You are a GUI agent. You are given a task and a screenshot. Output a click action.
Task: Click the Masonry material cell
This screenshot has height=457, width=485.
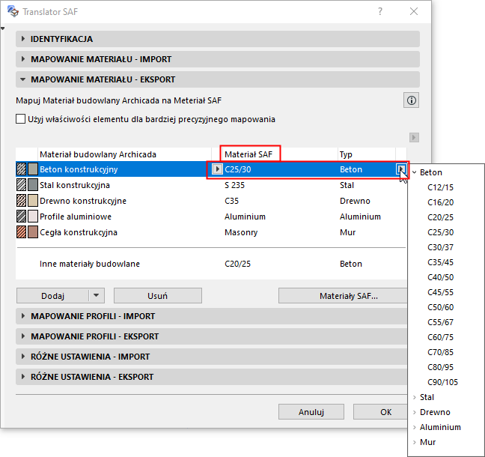click(x=241, y=232)
